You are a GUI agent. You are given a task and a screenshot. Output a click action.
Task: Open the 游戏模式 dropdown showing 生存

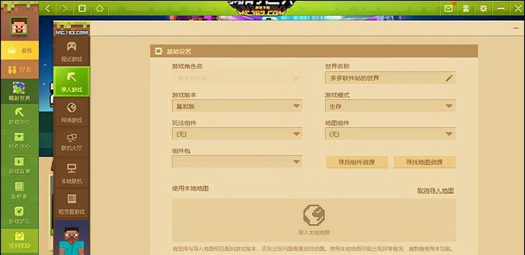pos(390,106)
